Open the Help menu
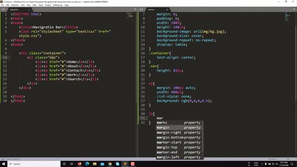 tap(66, 5)
